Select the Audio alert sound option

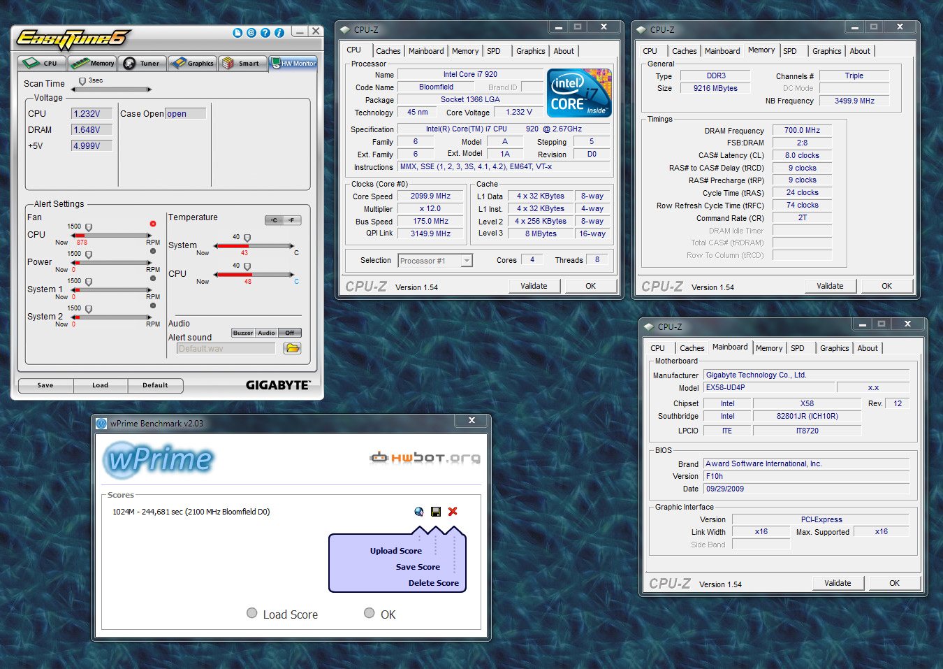tap(266, 333)
